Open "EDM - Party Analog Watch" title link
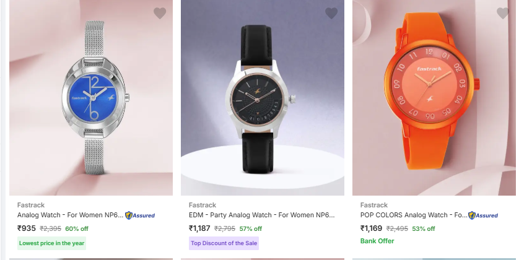This screenshot has width=519, height=260. 262,215
